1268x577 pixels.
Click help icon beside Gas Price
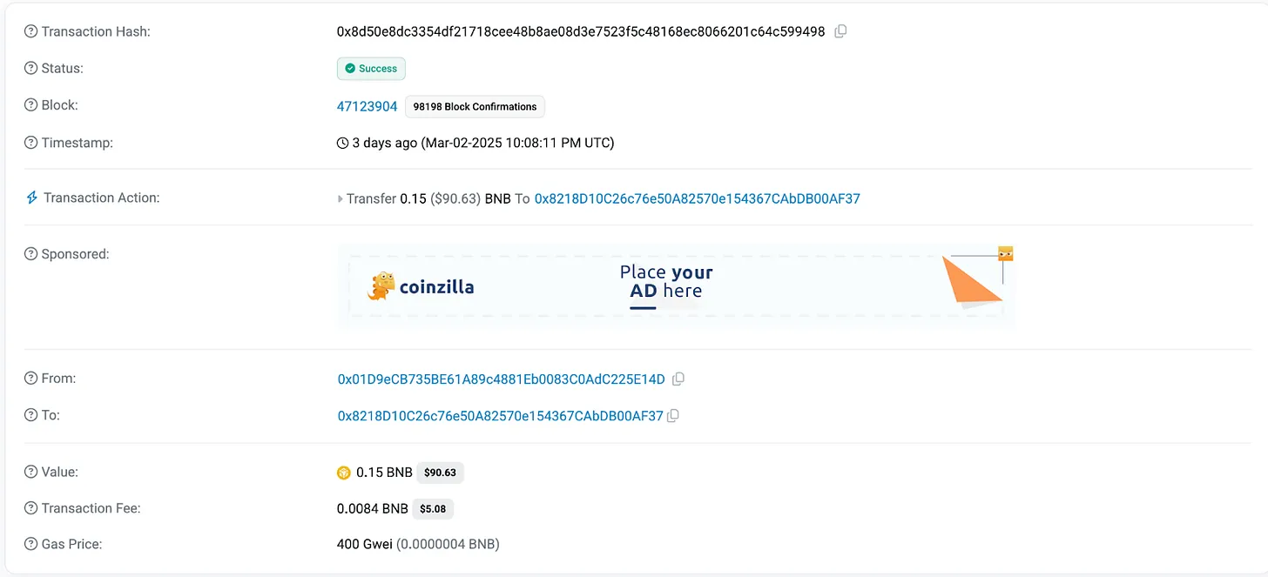point(31,544)
